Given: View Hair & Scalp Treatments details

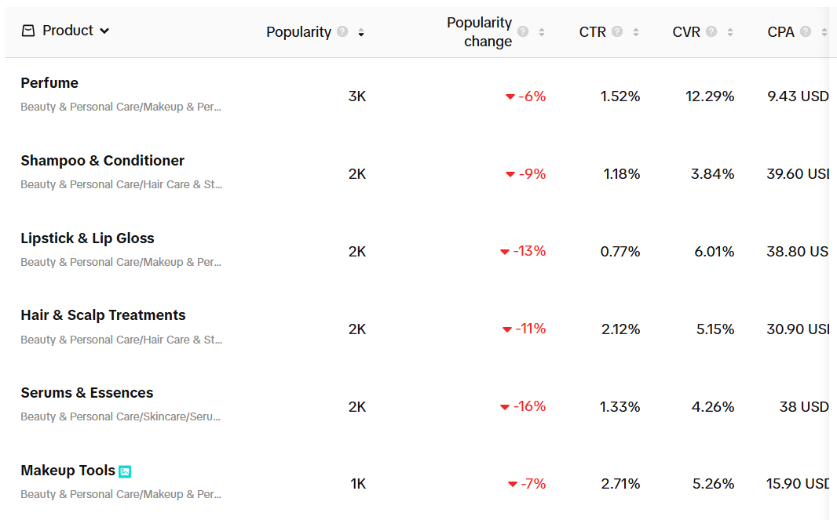Looking at the screenshot, I should (x=103, y=315).
